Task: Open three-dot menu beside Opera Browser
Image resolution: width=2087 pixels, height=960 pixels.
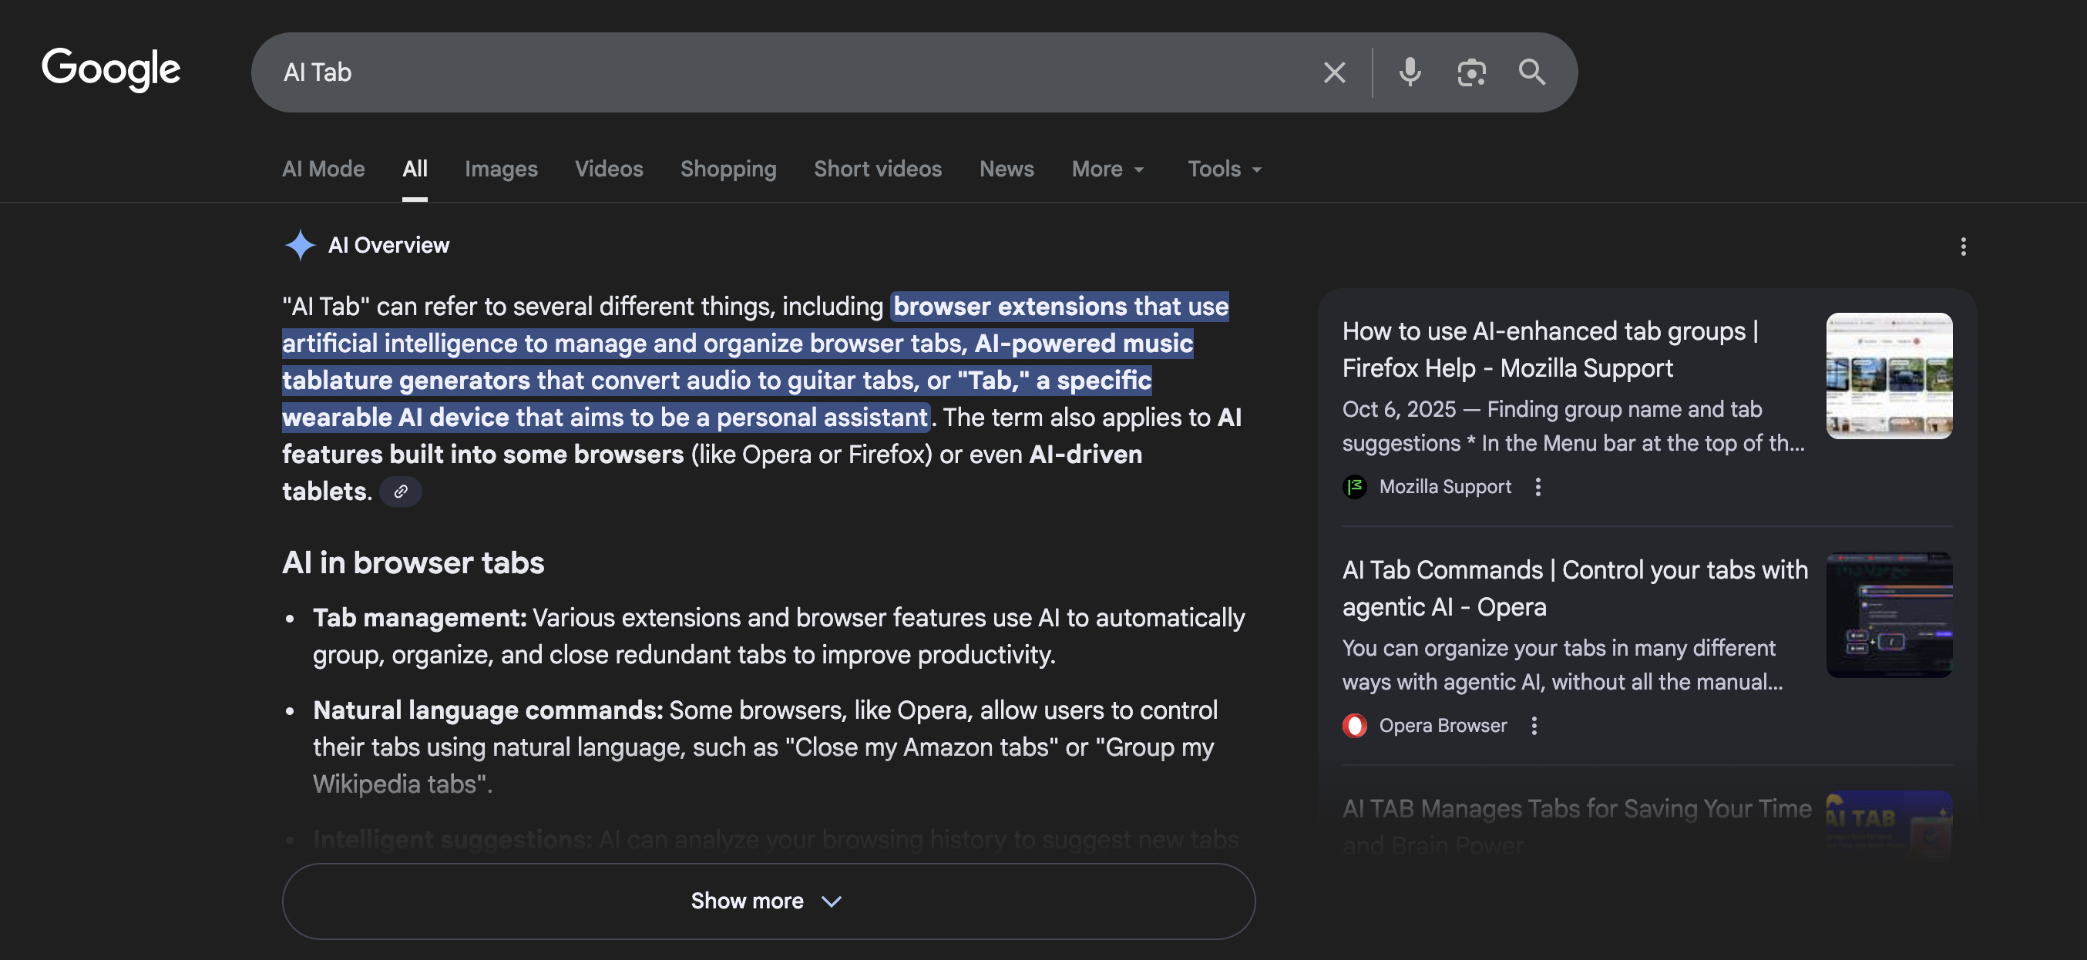Action: pos(1534,726)
